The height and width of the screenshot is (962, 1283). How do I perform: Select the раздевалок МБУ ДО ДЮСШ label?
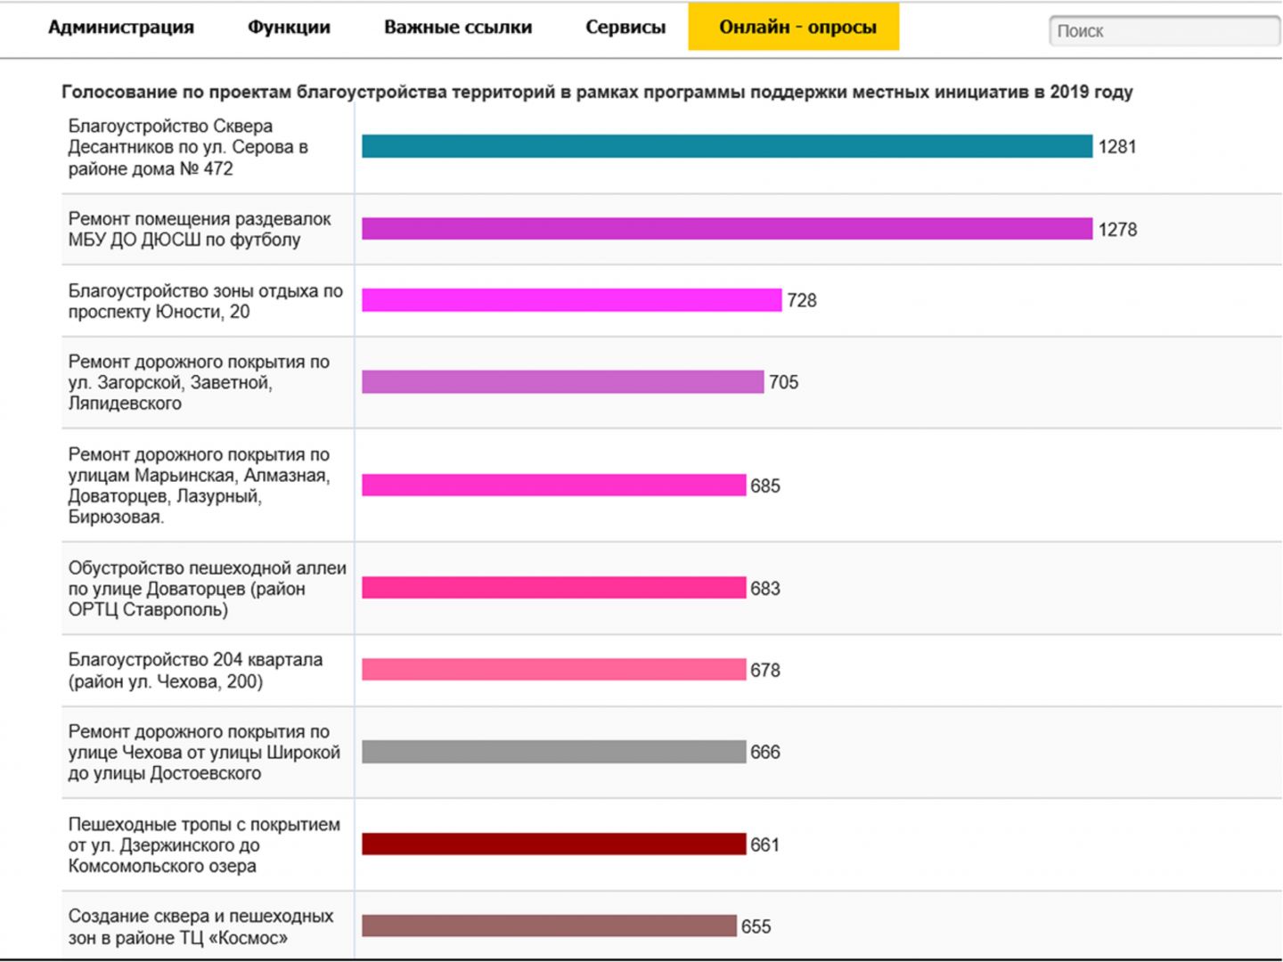tap(200, 229)
